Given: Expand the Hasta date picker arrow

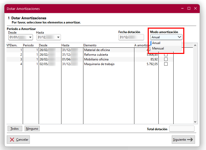Looking at the screenshot, I should tap(58, 37).
